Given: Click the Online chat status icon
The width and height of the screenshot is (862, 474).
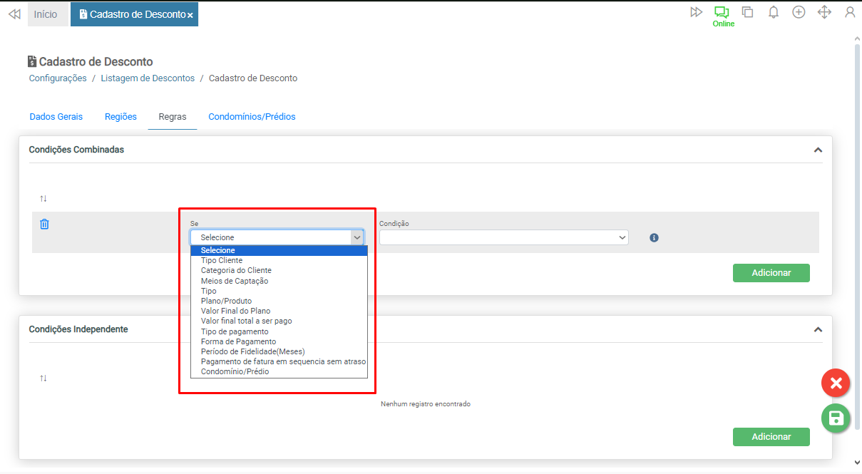Looking at the screenshot, I should pos(722,13).
